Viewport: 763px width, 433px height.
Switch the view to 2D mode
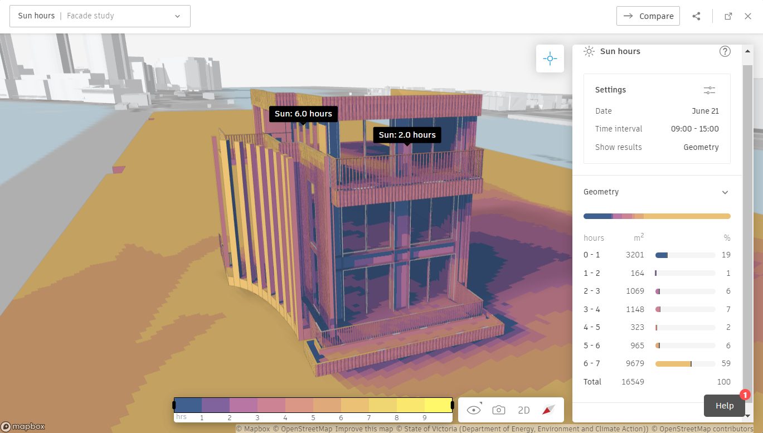point(523,409)
